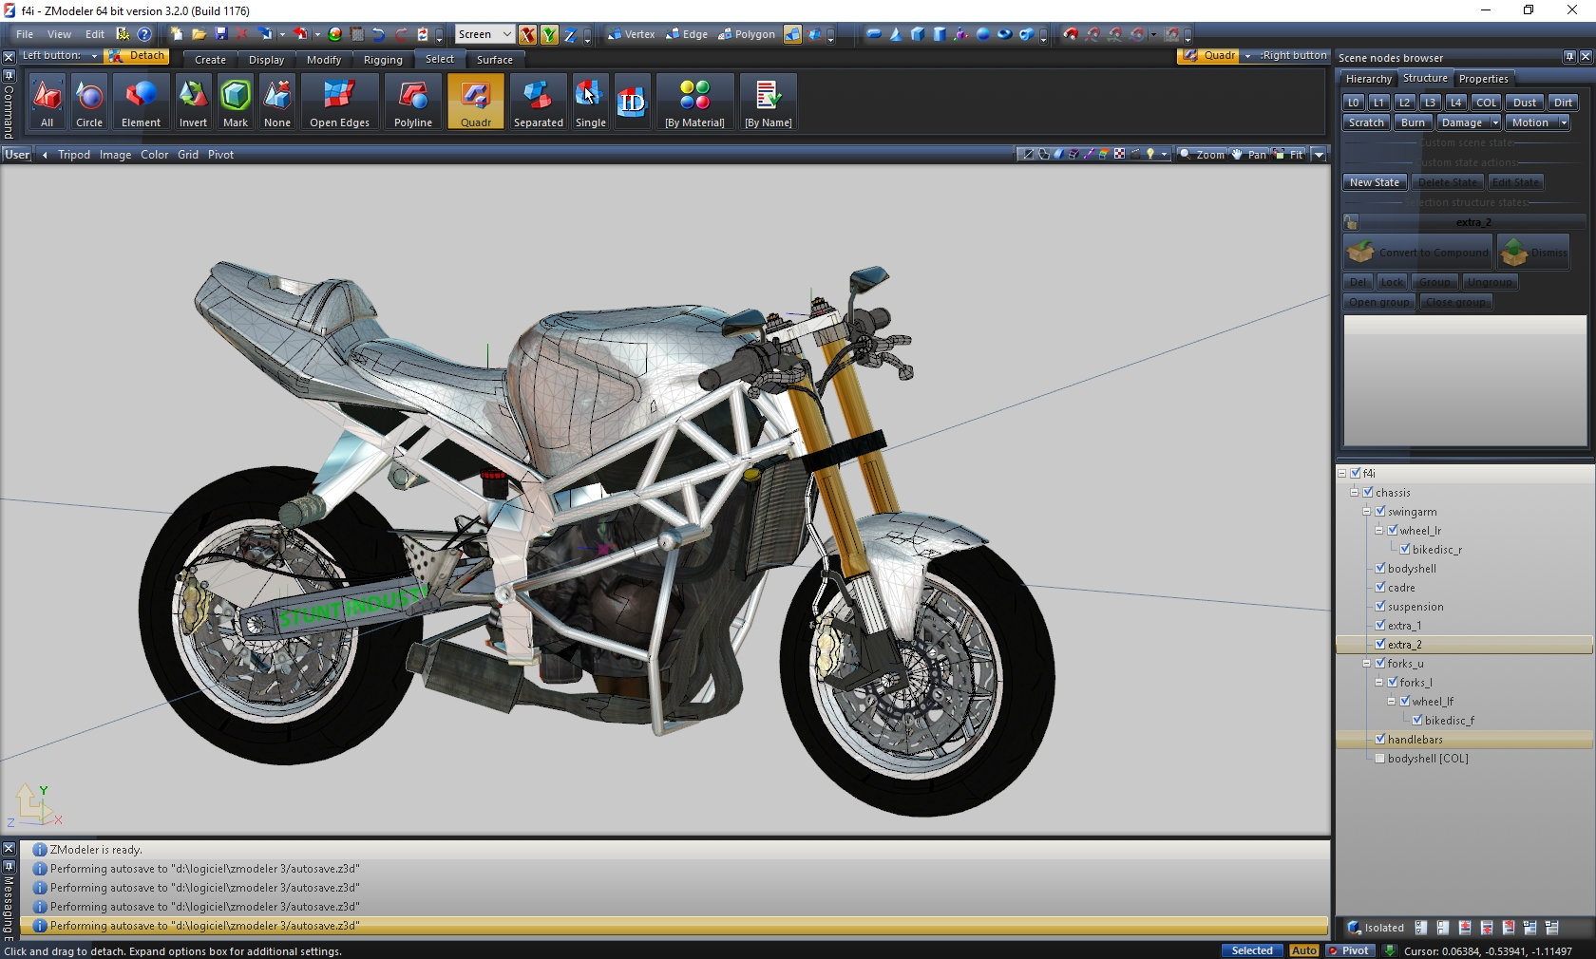Toggle visibility checkbox for handlebars
This screenshot has height=959, width=1596.
click(1380, 739)
